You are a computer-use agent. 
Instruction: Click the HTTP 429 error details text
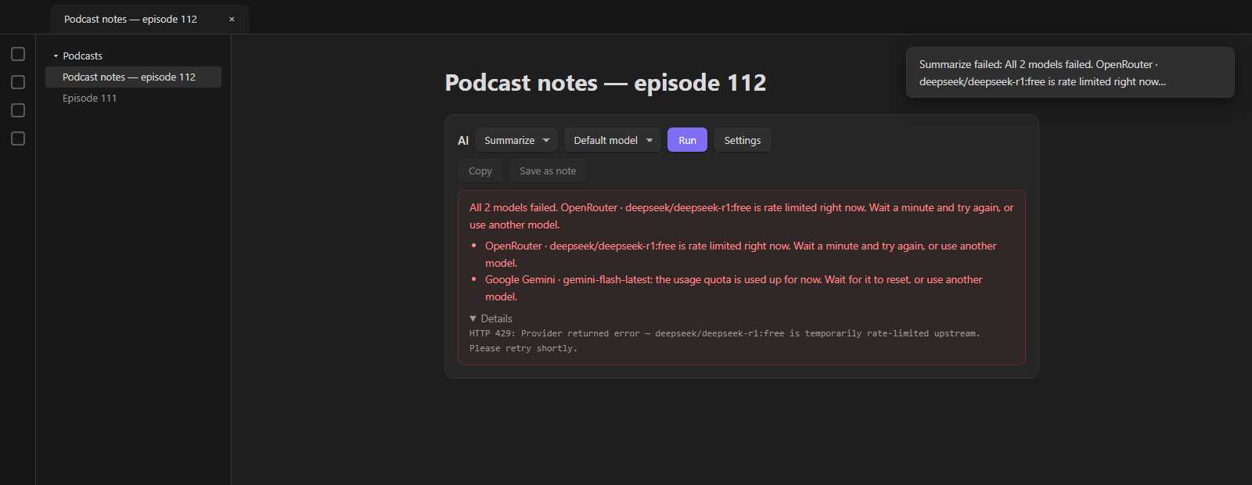click(725, 340)
